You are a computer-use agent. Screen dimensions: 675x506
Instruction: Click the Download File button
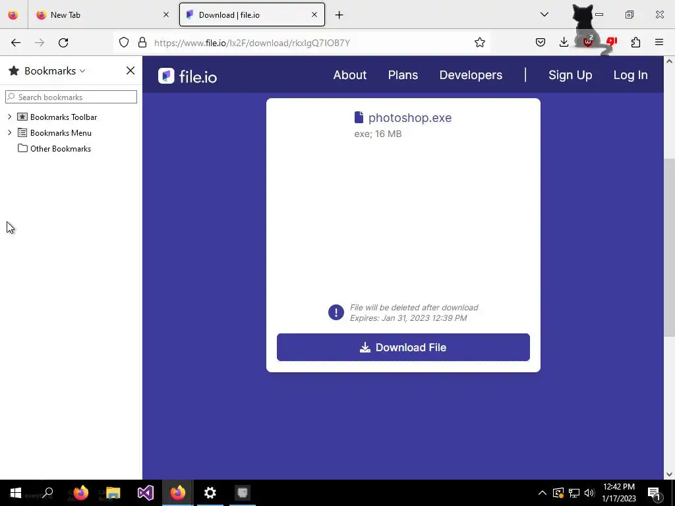[403, 347]
